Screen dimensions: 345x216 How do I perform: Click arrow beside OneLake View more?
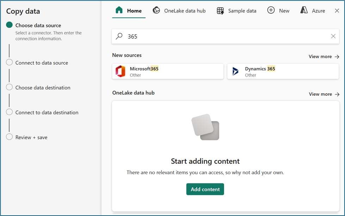tap(337, 94)
